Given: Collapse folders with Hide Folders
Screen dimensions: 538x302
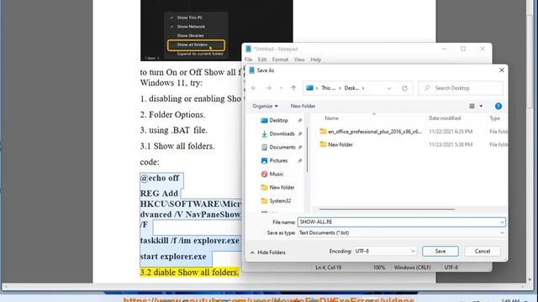Looking at the screenshot, I should click(x=268, y=253).
